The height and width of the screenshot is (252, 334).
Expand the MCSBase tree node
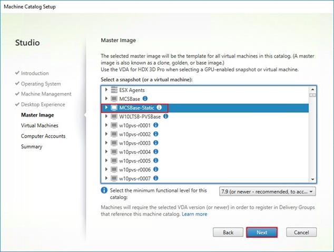click(106, 99)
